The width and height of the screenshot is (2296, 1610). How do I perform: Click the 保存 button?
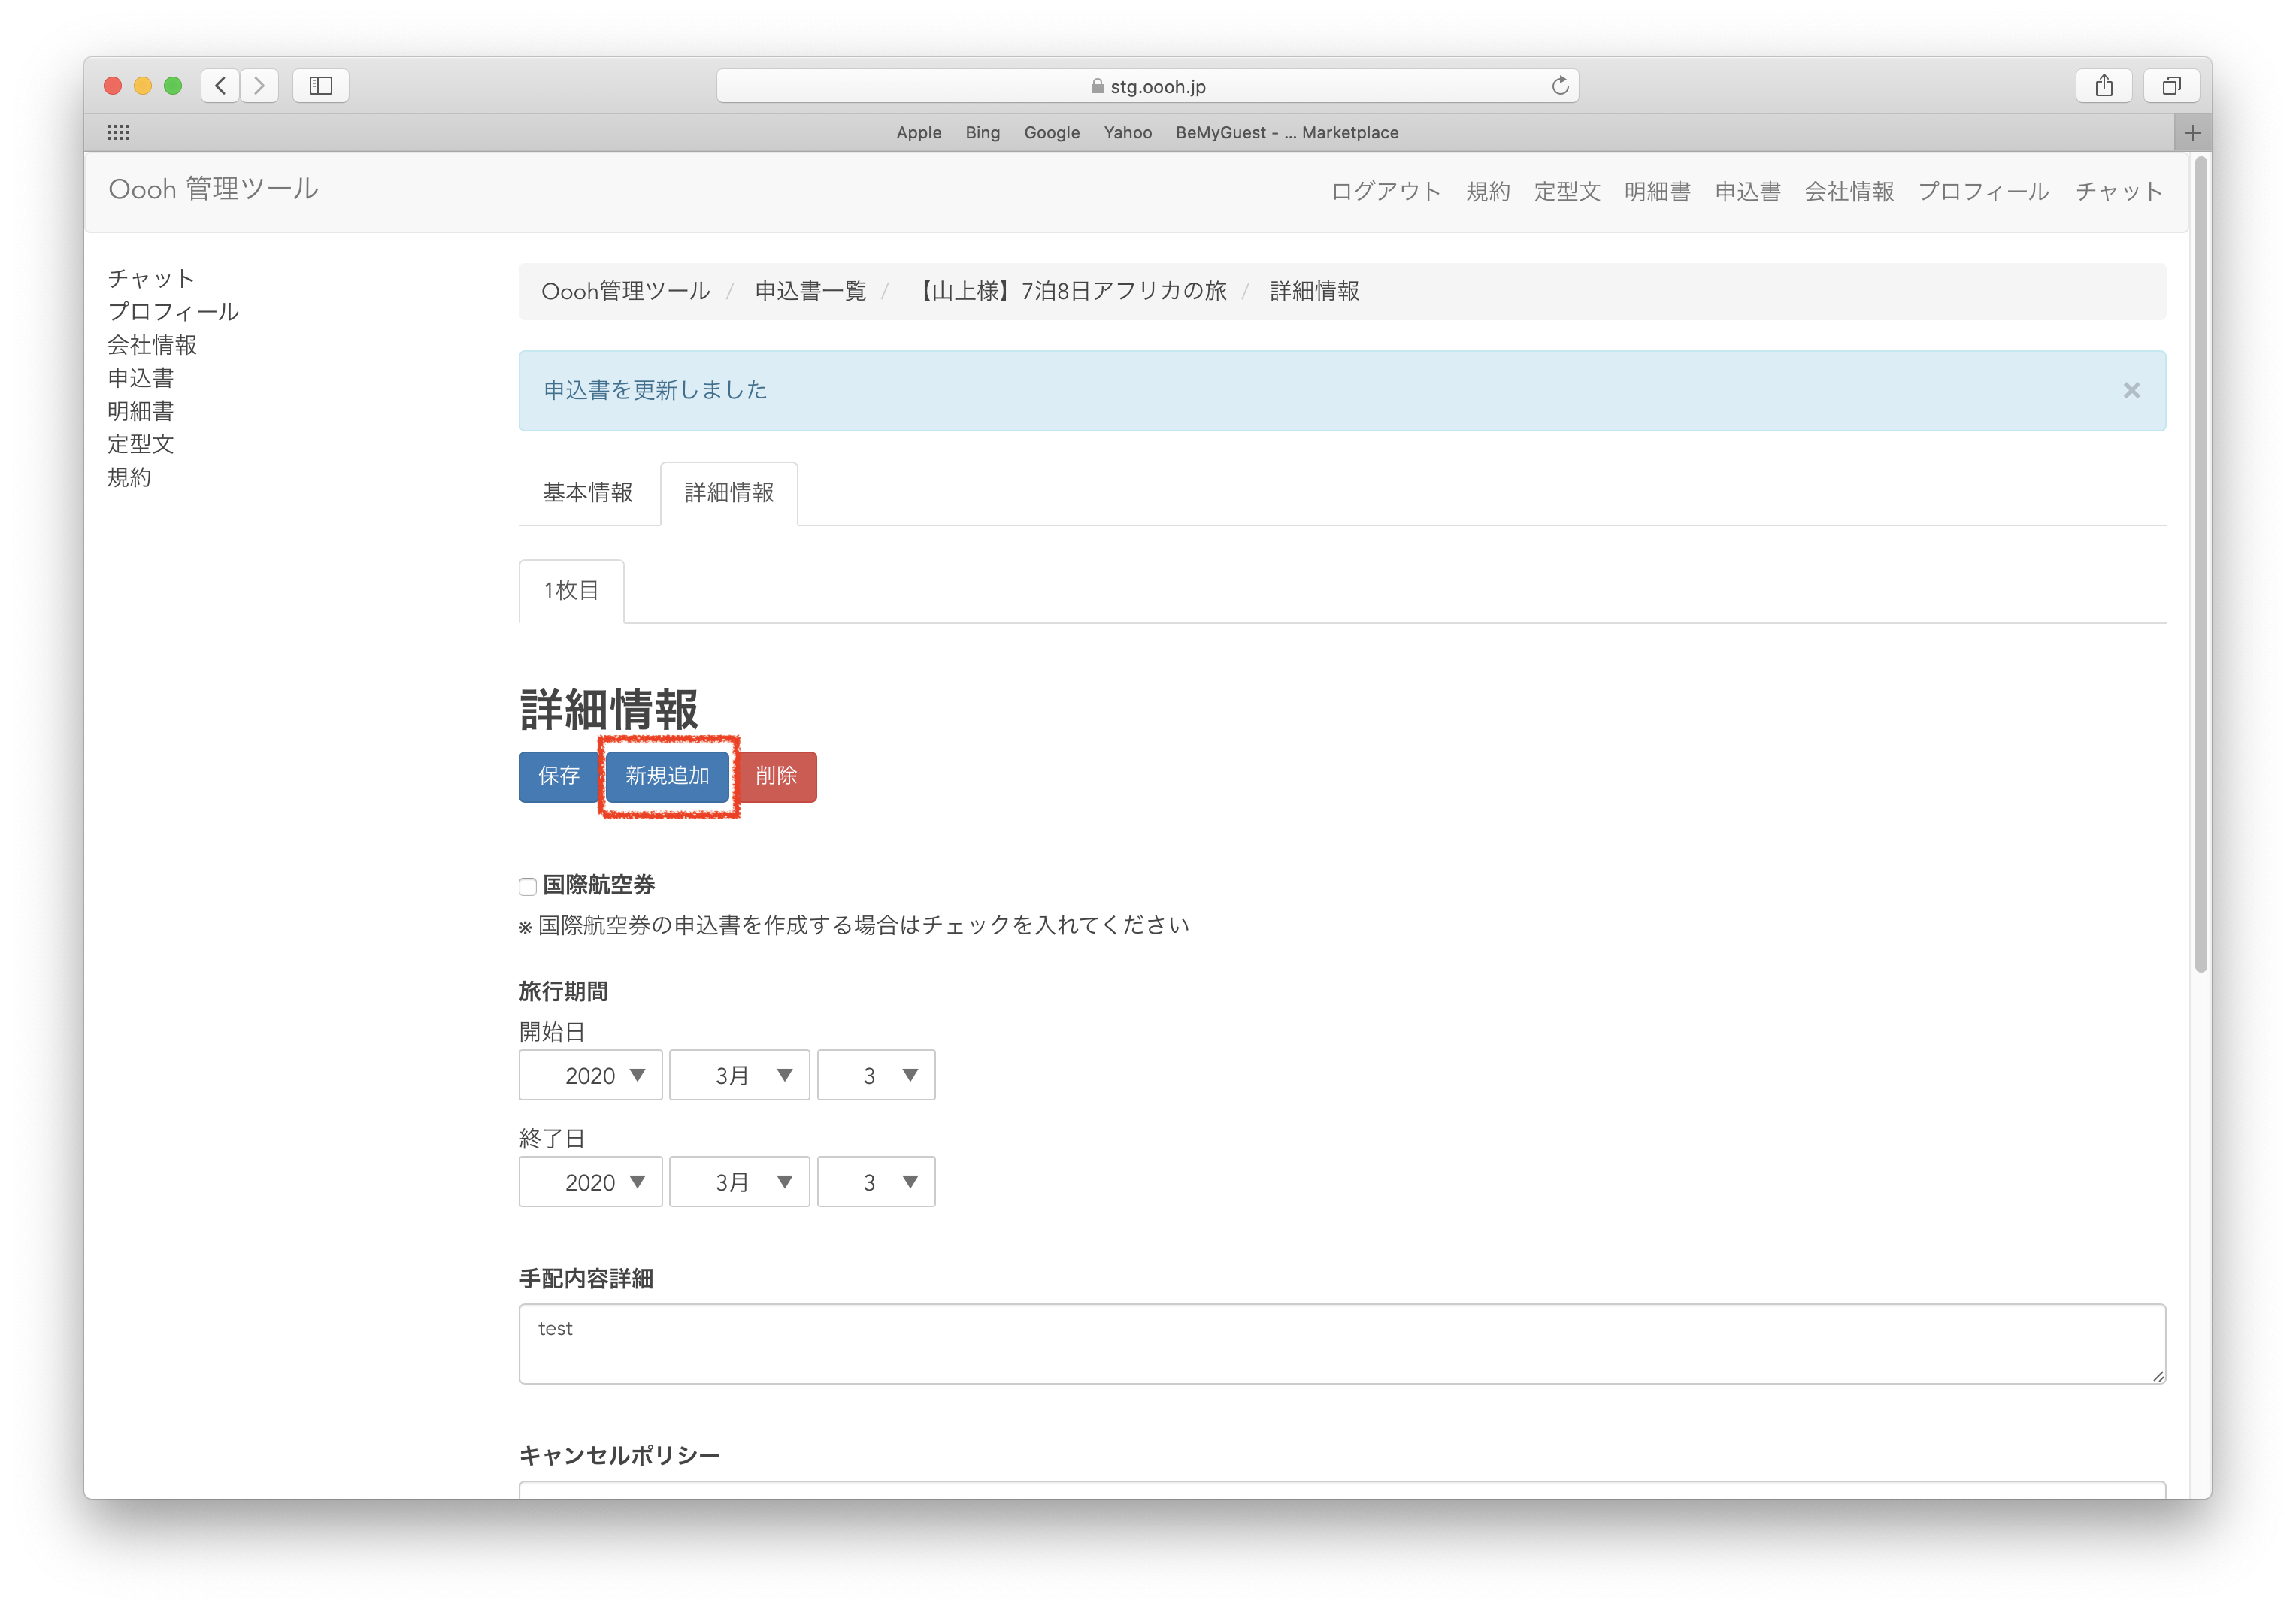click(558, 776)
